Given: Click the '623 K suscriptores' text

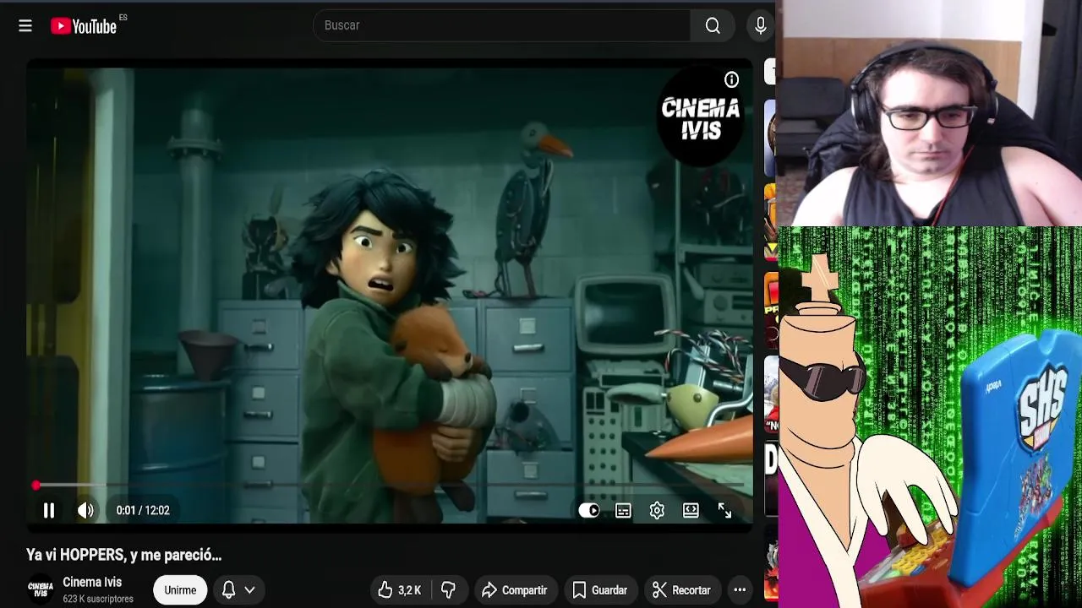Looking at the screenshot, I should point(98,599).
